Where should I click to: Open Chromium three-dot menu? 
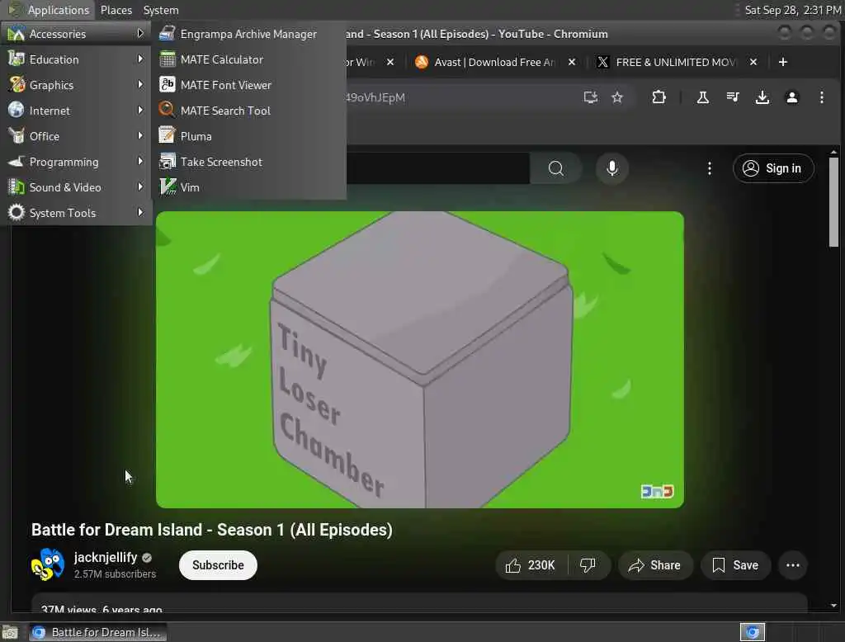click(821, 97)
